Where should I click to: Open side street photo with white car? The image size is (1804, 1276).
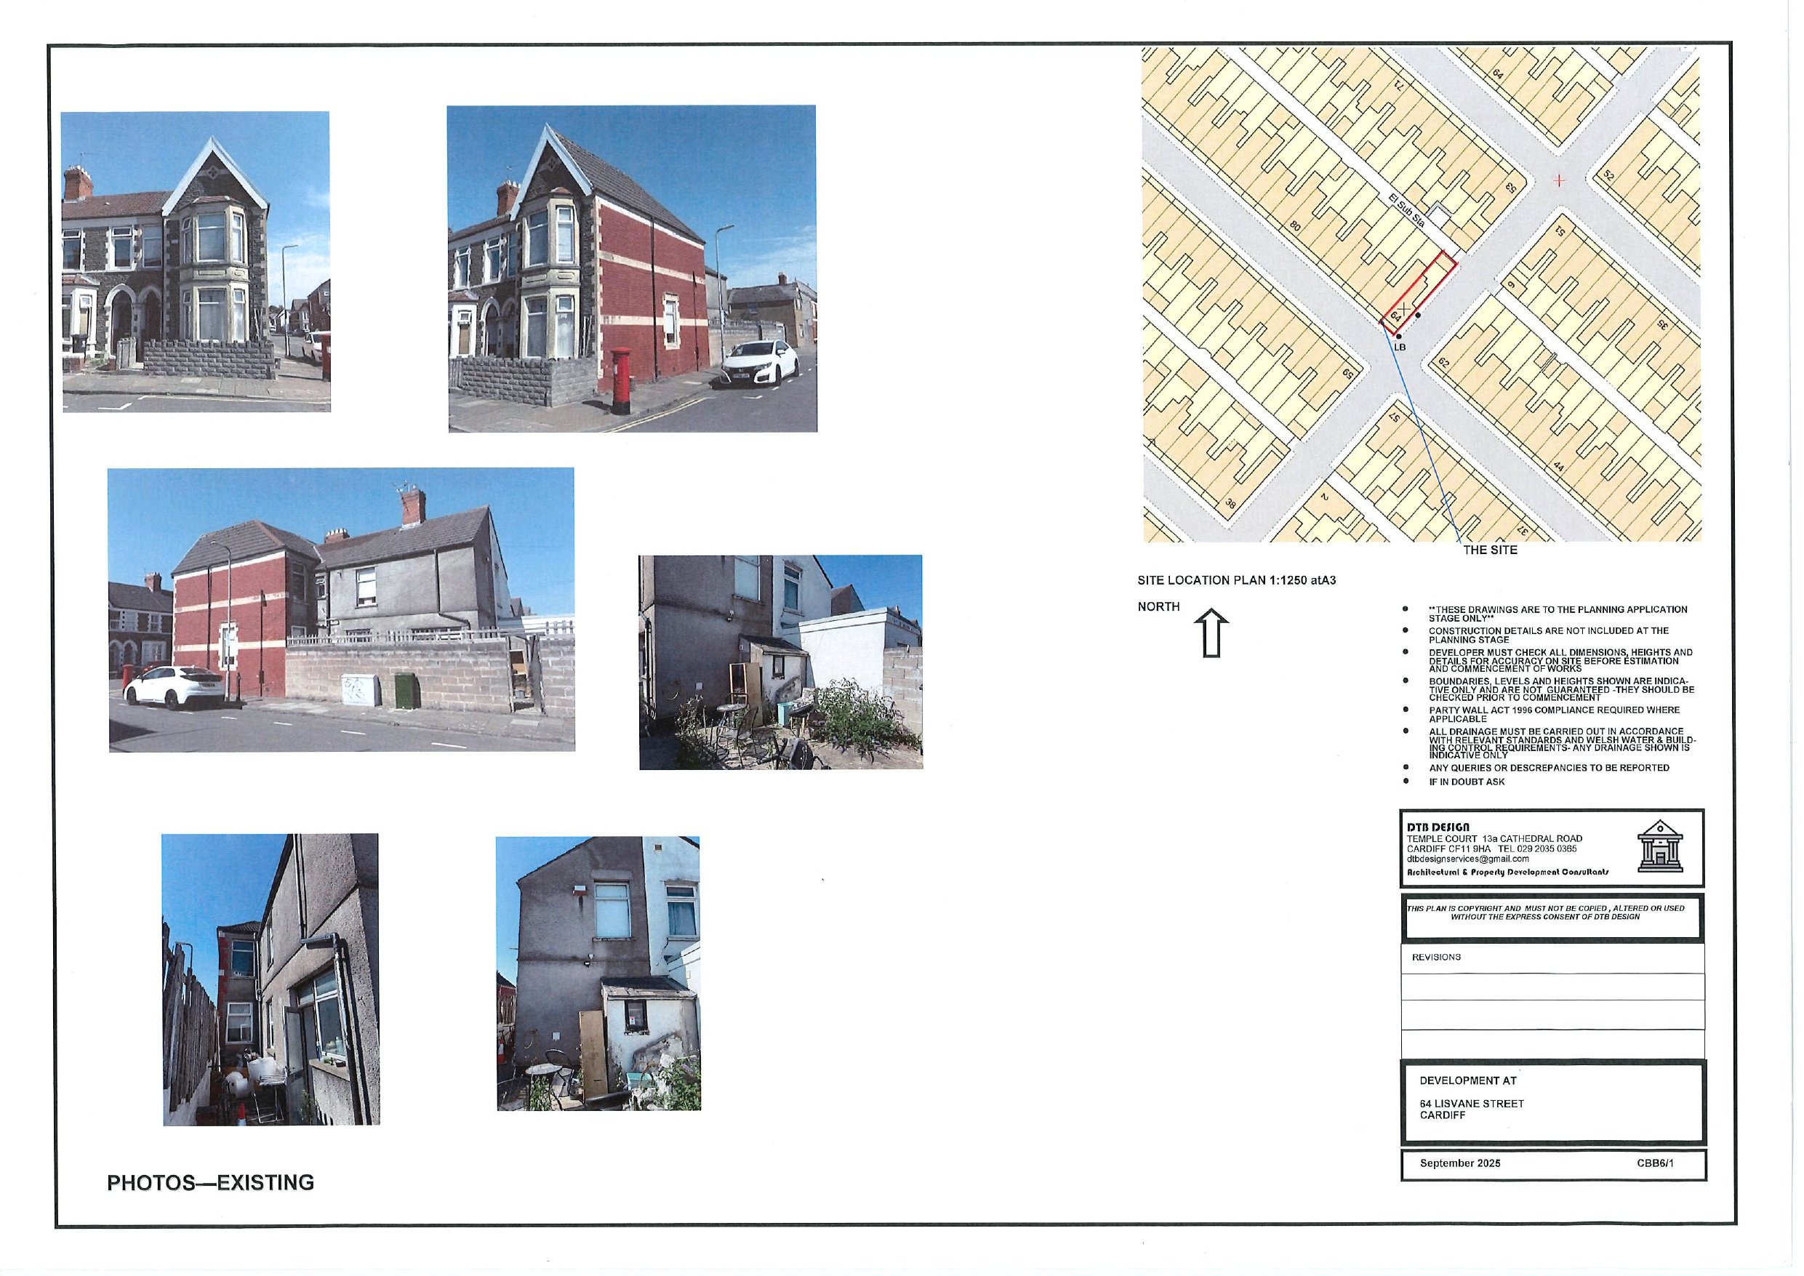(341, 610)
